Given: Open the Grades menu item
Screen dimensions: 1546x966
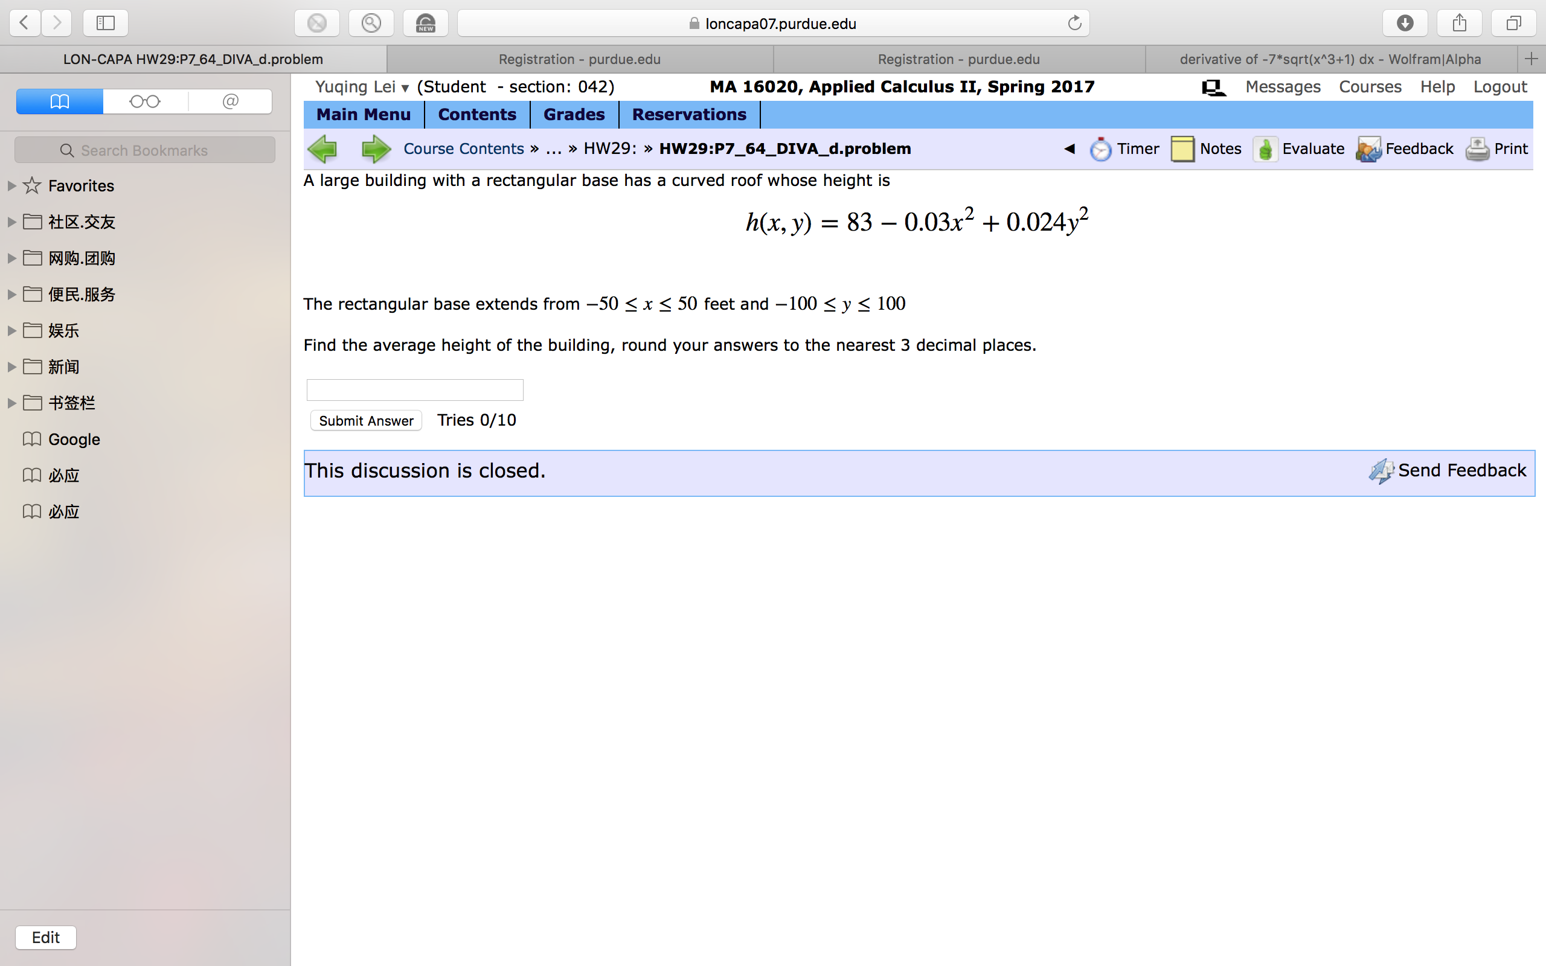Looking at the screenshot, I should (573, 114).
